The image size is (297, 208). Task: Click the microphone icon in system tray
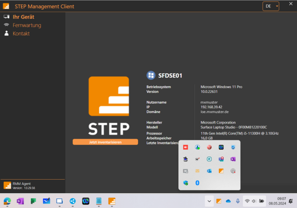(238, 201)
